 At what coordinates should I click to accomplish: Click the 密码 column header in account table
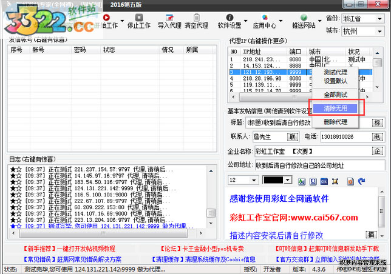click(x=86, y=50)
